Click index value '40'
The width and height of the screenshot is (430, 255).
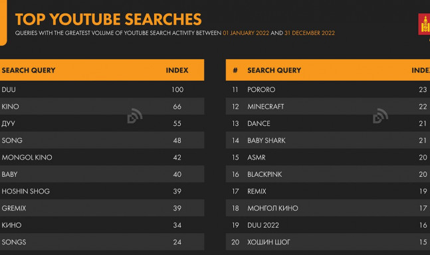pos(177,174)
